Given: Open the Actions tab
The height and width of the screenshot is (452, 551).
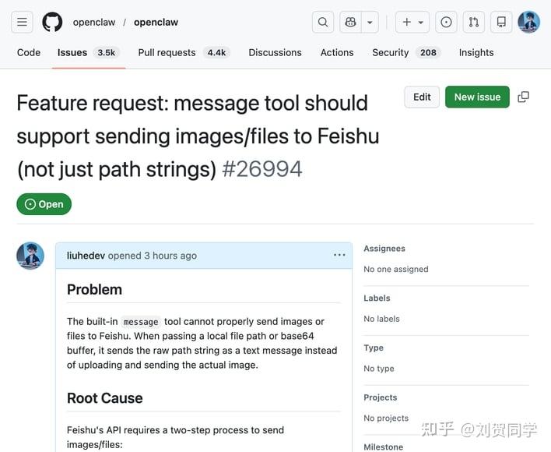Looking at the screenshot, I should pos(337,52).
